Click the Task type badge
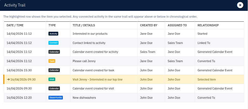The width and height of the screenshot is (248, 109). point(52,61)
